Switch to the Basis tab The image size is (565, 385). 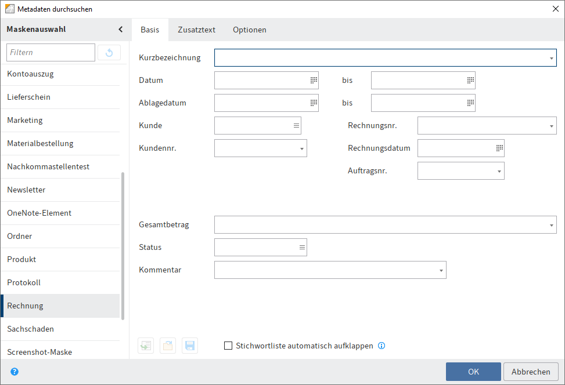pos(150,30)
